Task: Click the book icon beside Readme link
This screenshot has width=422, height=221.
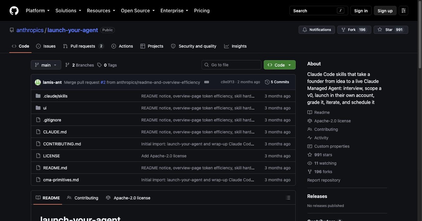Action: (310, 112)
